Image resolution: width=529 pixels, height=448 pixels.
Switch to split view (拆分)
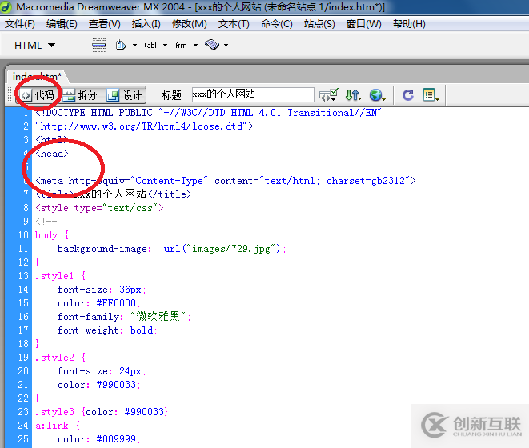pos(80,95)
